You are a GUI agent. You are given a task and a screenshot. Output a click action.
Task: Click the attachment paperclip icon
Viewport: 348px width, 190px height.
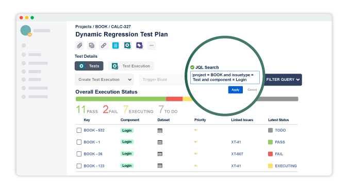[x=79, y=46]
